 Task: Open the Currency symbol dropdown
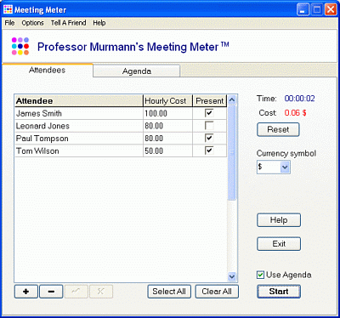click(x=285, y=167)
